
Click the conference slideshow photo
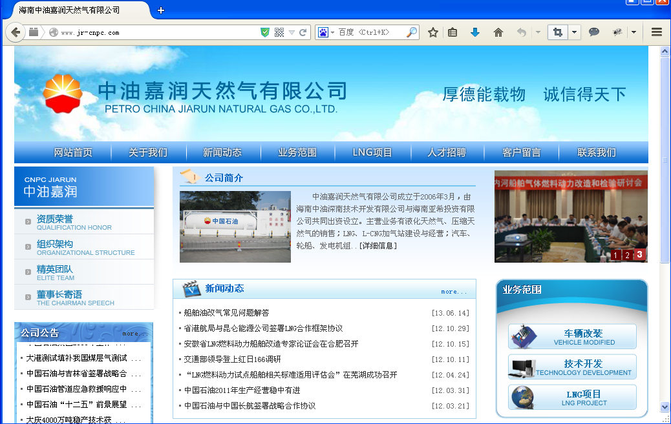click(x=571, y=216)
